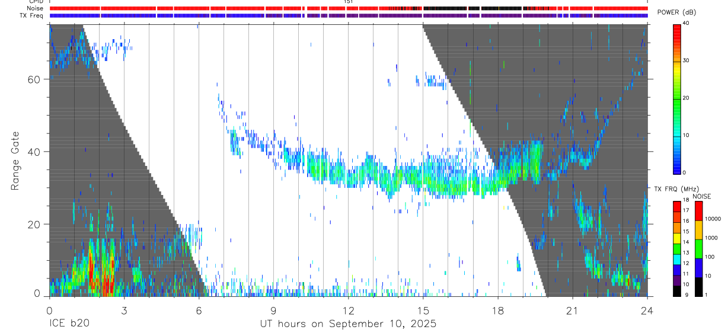The image size is (728, 336).
Task: Click the blue TX Freq strip above plot
Action: (x=348, y=15)
